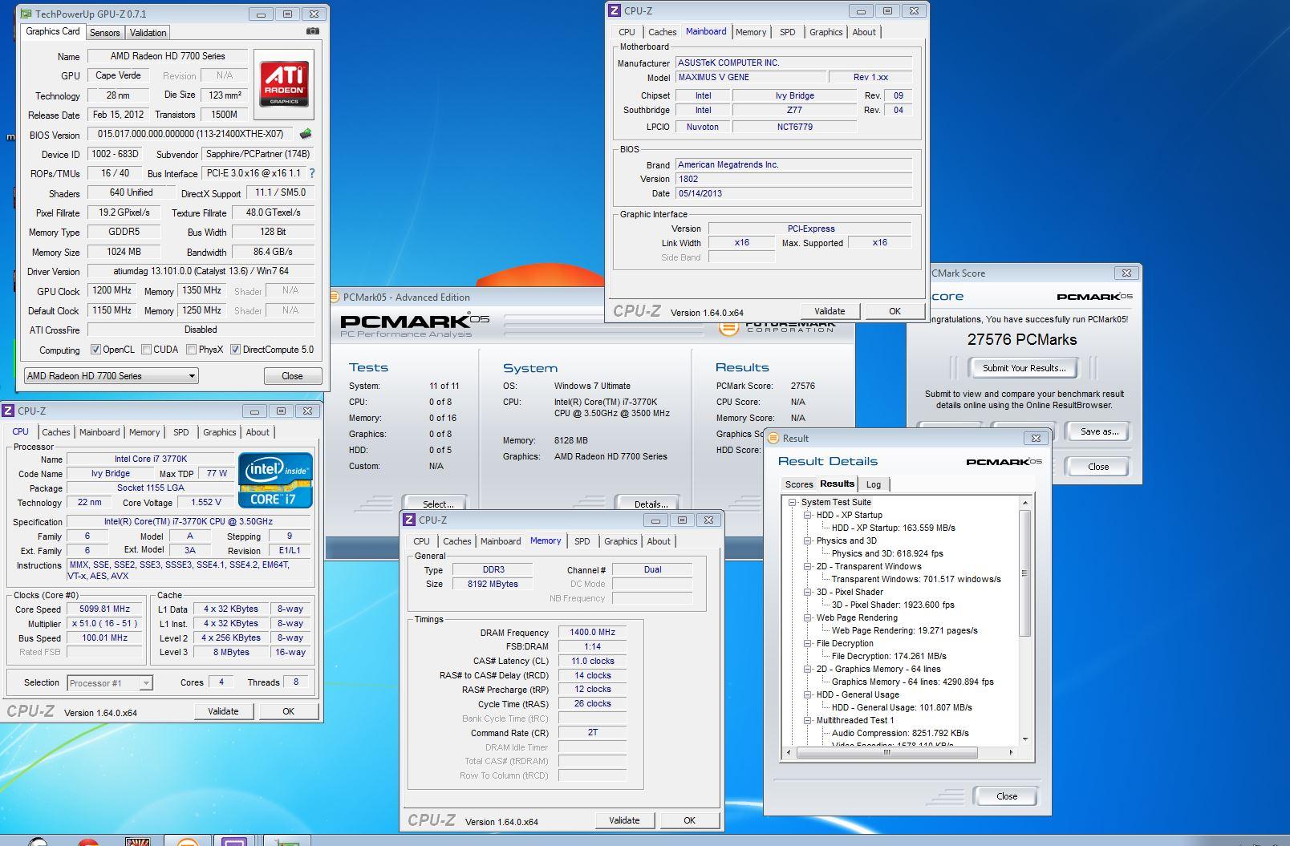Click the ATI Radeon Graphics logo
The height and width of the screenshot is (846, 1290).
(284, 84)
